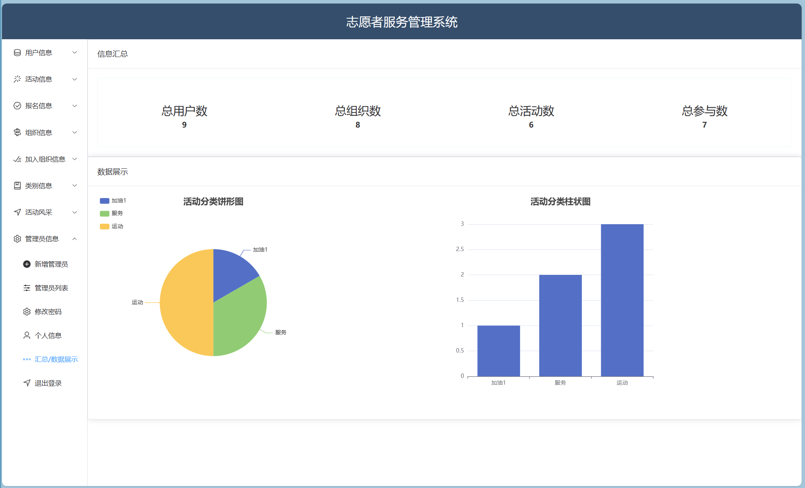Click the 志愿者服务管理系统 header title
805x488 pixels.
(x=402, y=22)
